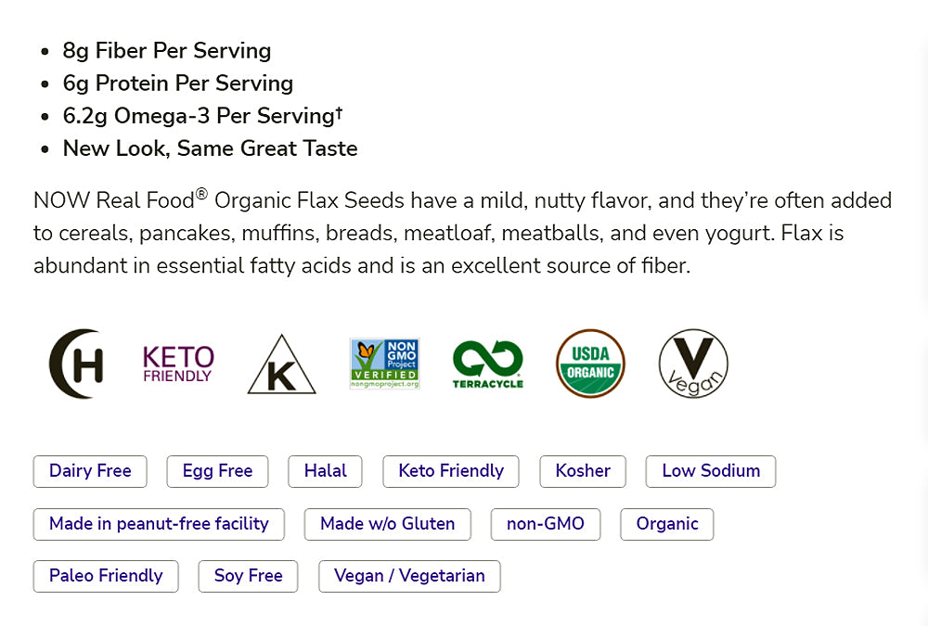928x626 pixels.
Task: Select the Soy Free tag
Action: coord(248,576)
